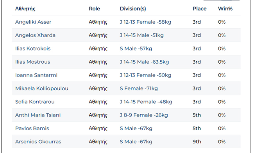This screenshot has width=254, height=153.
Task: Select the Ilias Kotrokois name link
Action: pyautogui.click(x=33, y=49)
